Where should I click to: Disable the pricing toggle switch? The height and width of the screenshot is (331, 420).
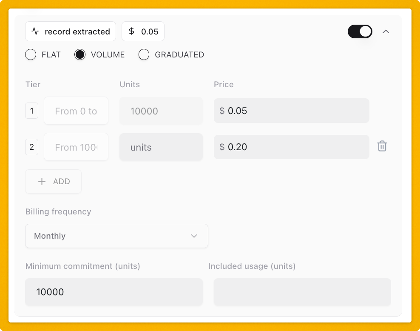[x=360, y=31]
